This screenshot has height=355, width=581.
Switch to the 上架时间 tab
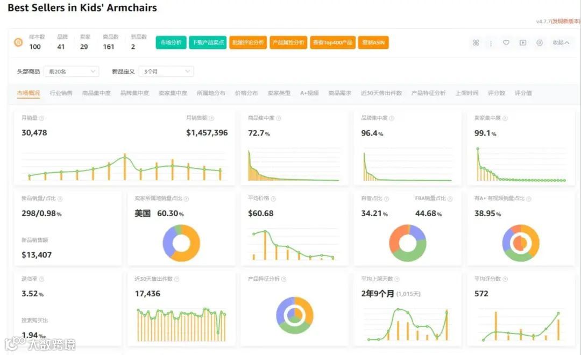point(467,93)
